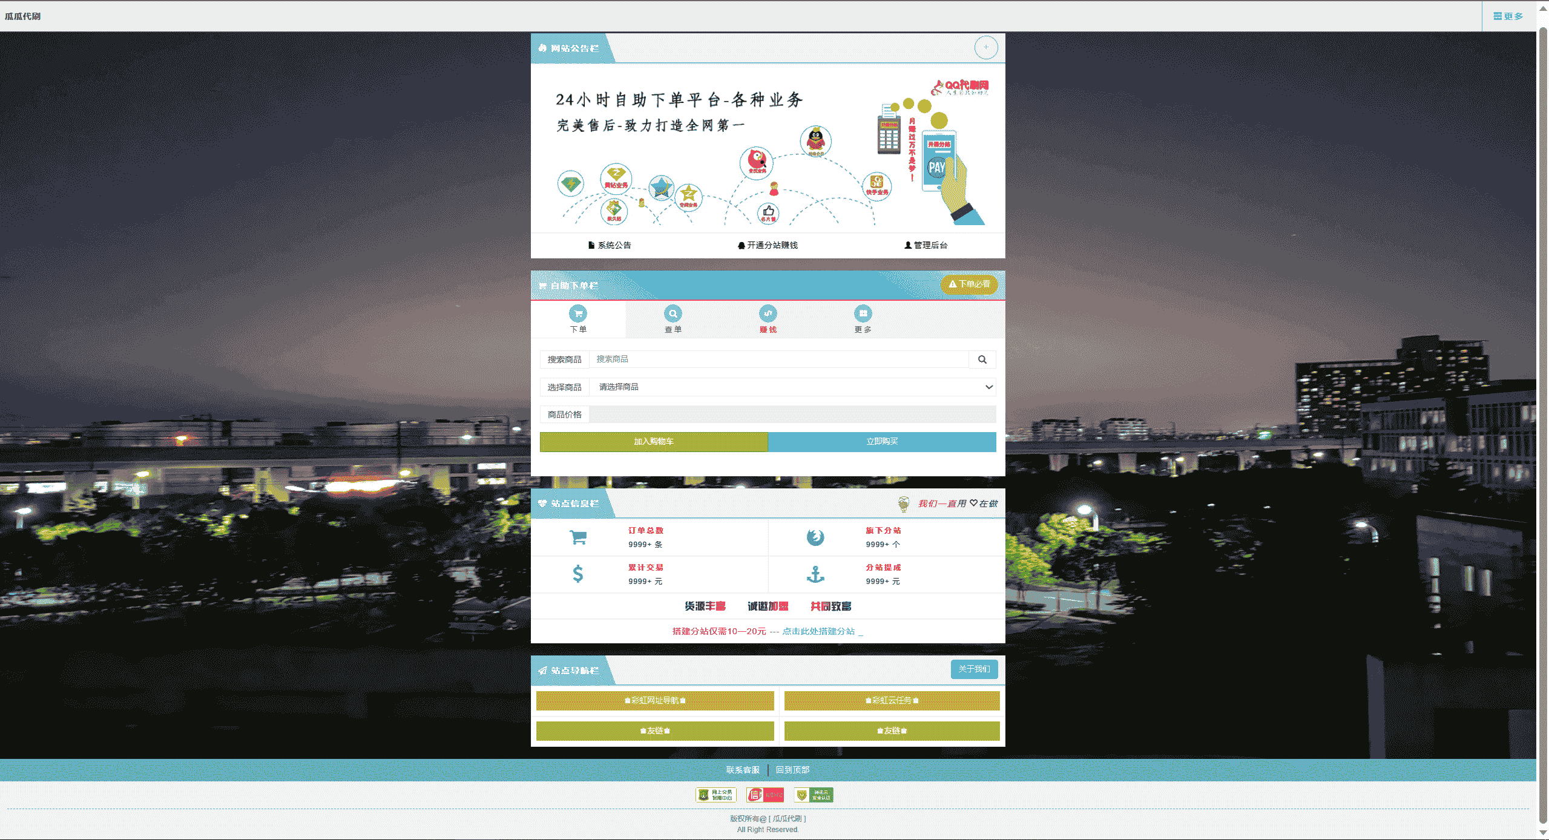This screenshot has height=840, width=1549.
Task: Open the 开通分站赚钱 tab
Action: pyautogui.click(x=768, y=245)
